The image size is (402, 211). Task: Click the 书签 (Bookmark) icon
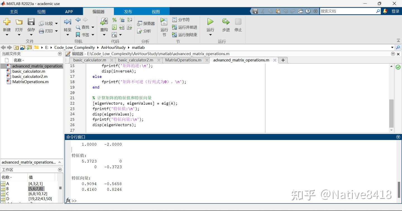click(78, 35)
